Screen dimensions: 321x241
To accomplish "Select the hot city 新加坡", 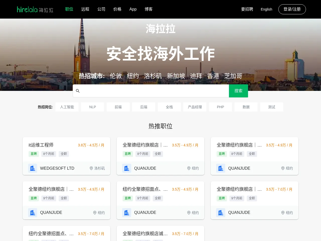I will (176, 76).
